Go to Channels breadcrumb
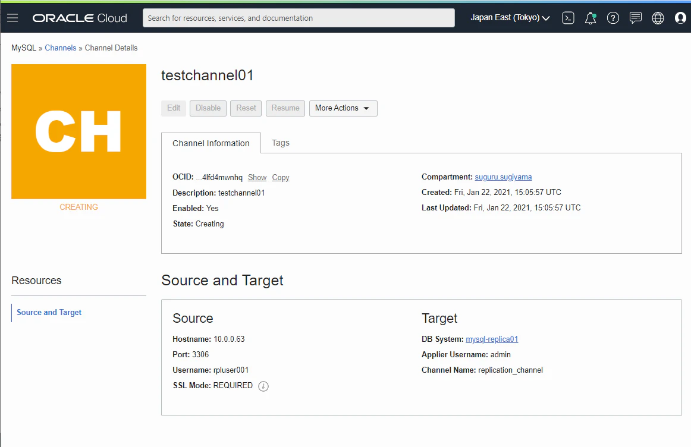 (61, 48)
